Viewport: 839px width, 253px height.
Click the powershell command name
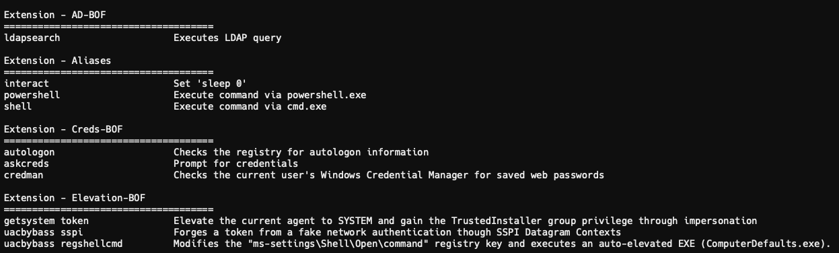pos(32,95)
